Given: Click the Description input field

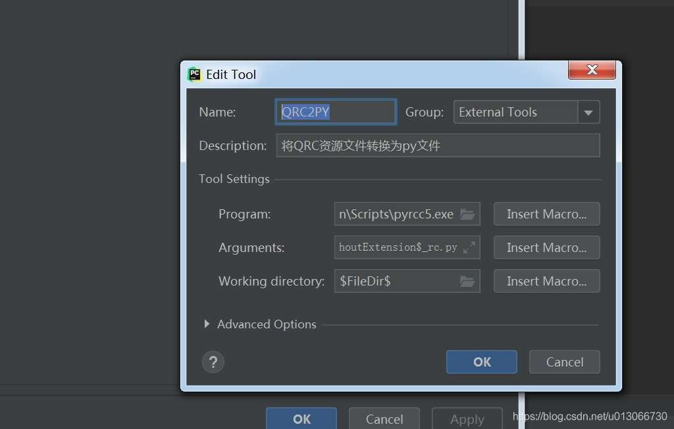Looking at the screenshot, I should tap(438, 145).
